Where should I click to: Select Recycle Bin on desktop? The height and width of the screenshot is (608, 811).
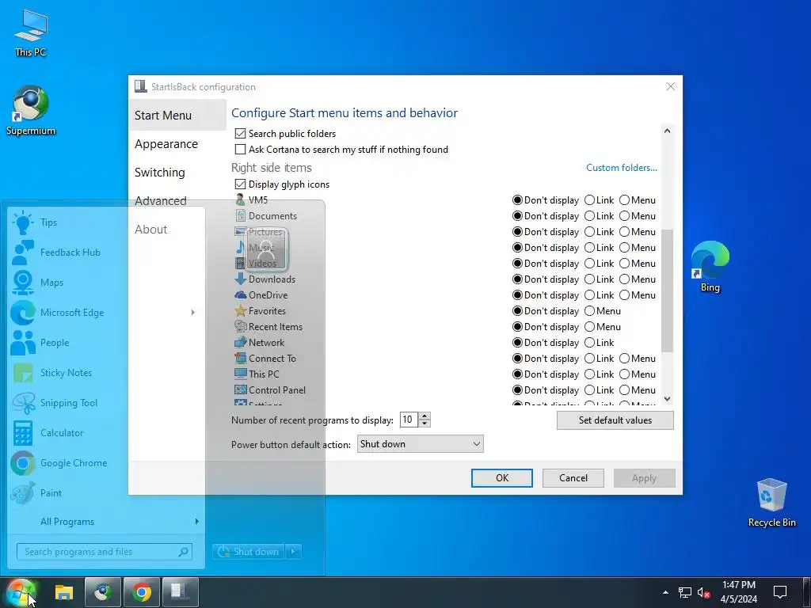point(771,503)
